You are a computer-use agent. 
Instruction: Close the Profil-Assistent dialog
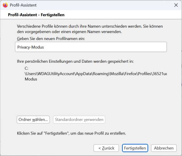coord(176,5)
